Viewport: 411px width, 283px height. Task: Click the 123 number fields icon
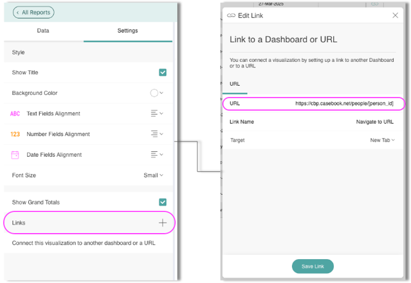point(15,134)
